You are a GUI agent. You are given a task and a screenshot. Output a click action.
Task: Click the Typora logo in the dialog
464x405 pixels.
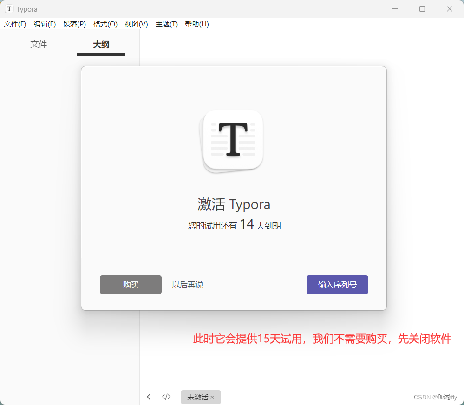click(x=232, y=141)
